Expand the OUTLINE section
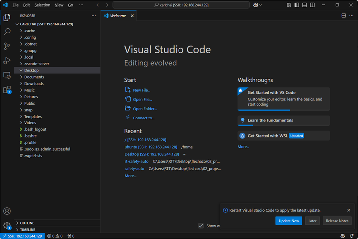Viewport: 358px width, 239px height. tap(57, 223)
